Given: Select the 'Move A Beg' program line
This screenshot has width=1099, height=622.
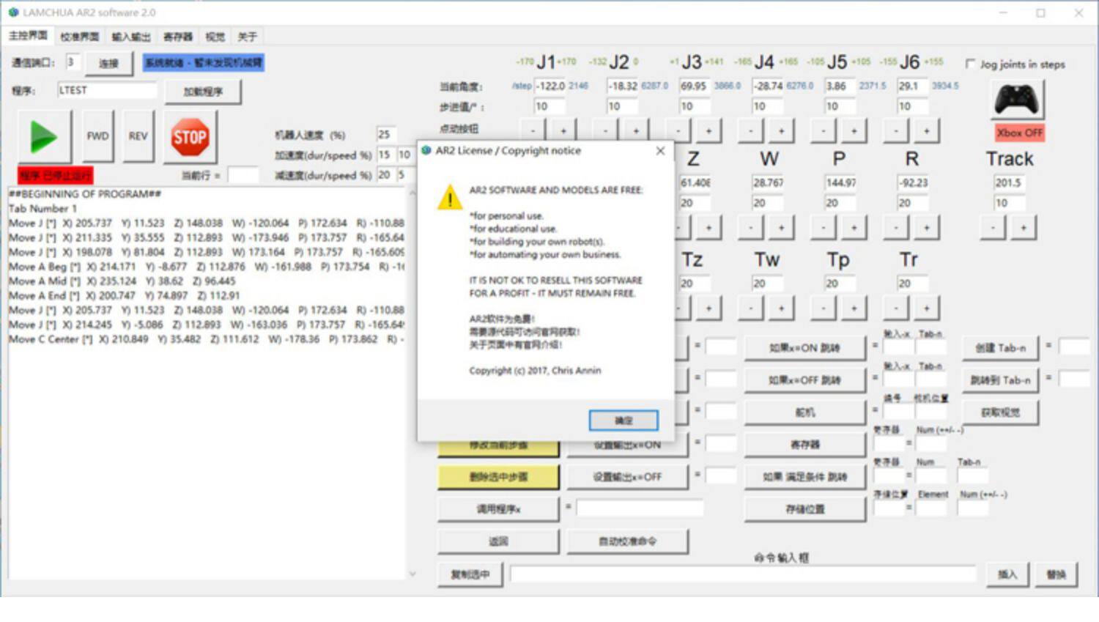Looking at the screenshot, I should coord(207,267).
